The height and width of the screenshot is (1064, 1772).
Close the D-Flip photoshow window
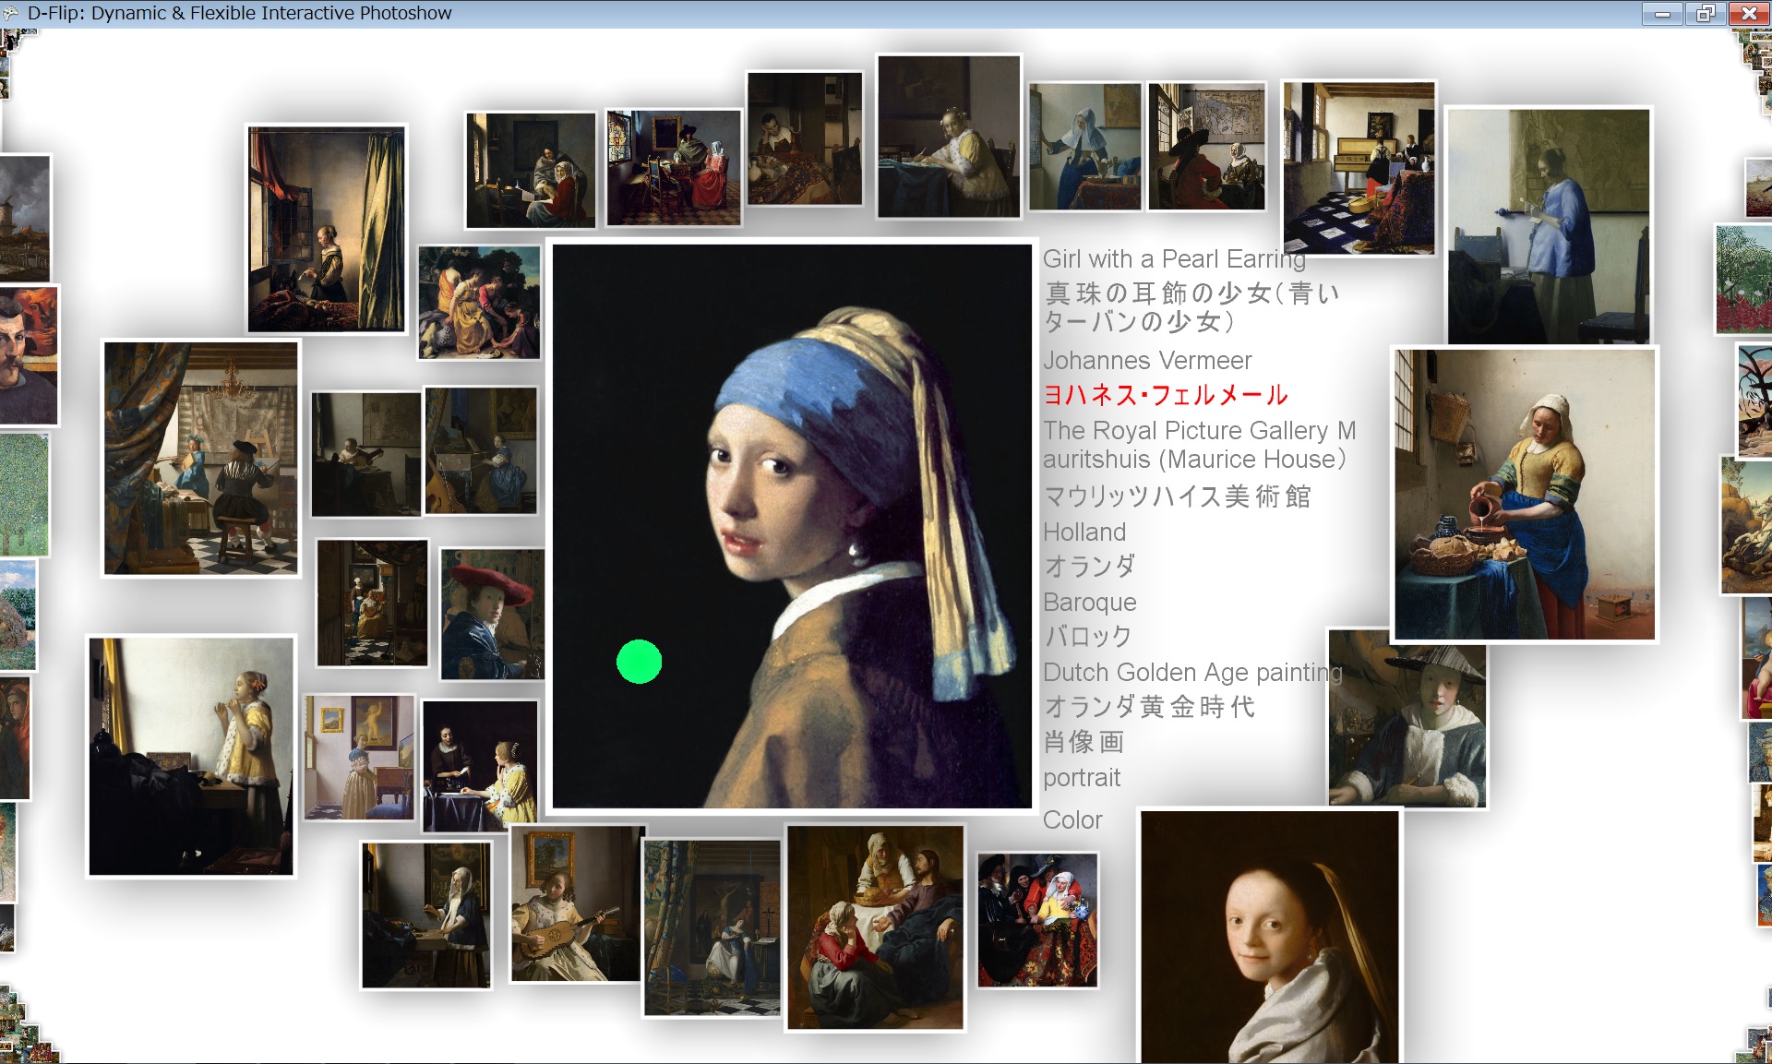pyautogui.click(x=1748, y=13)
